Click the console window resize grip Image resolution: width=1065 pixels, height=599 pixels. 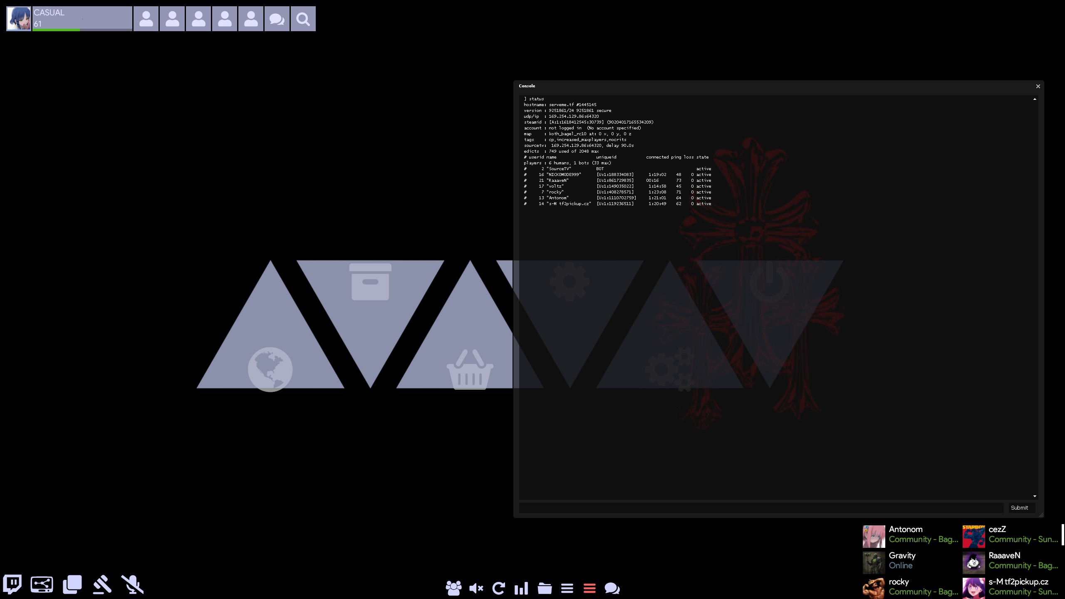point(1041,515)
